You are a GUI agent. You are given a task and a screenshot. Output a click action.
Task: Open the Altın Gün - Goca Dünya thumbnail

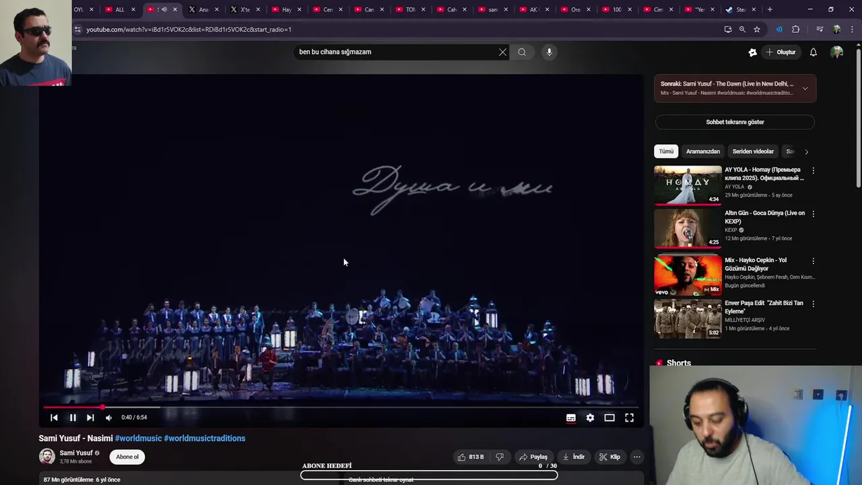click(x=688, y=228)
